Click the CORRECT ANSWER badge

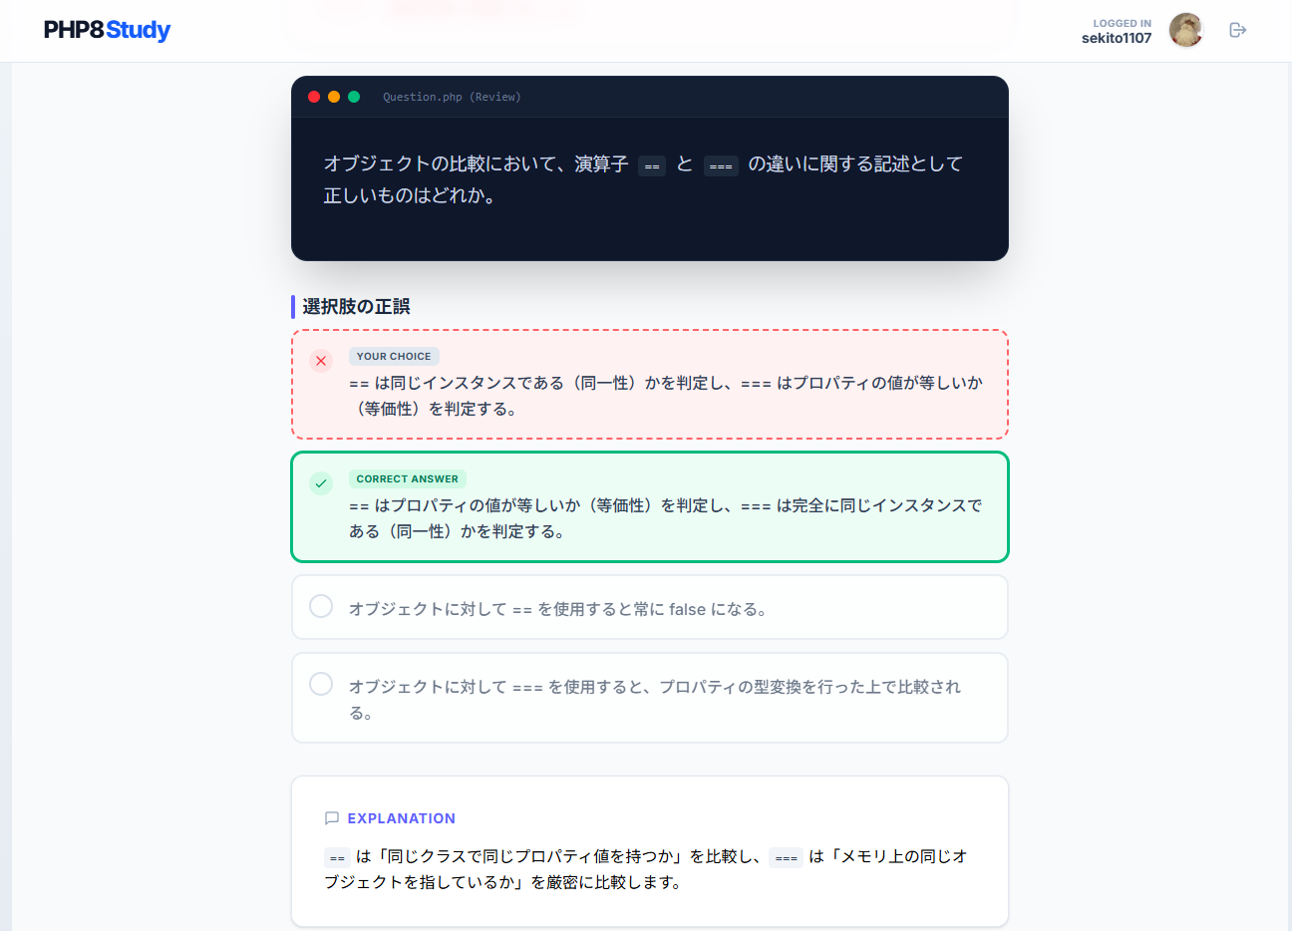407,478
